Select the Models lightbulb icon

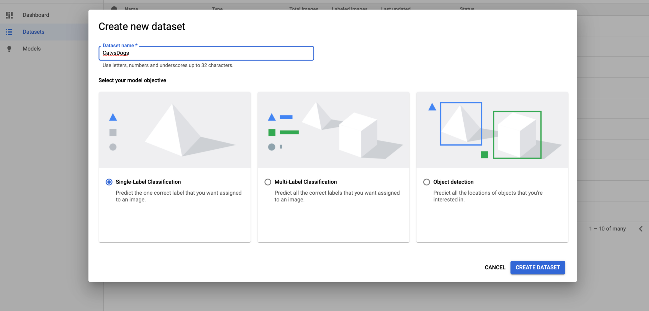point(9,48)
